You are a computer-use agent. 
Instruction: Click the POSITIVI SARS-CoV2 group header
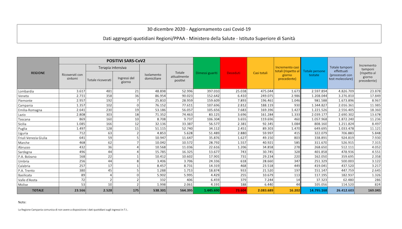click(126, 60)
